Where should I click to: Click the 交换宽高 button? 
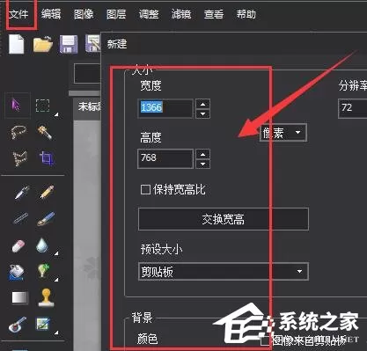224,219
